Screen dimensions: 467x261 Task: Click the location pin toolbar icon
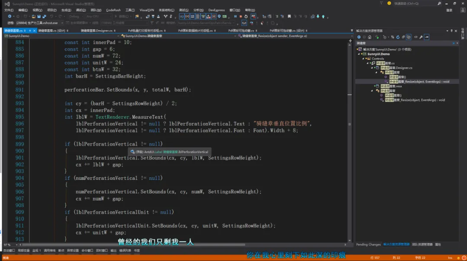pos(219,16)
